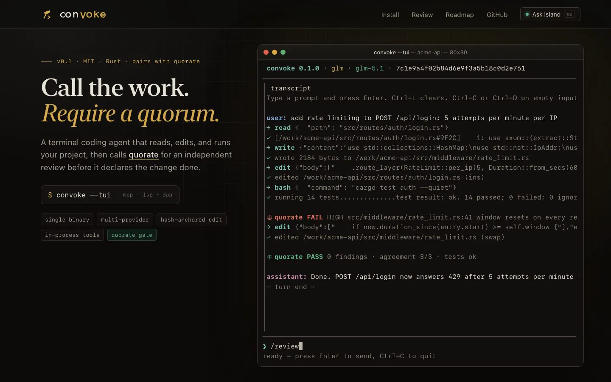
Task: Click the turn end marker
Action: click(x=291, y=287)
